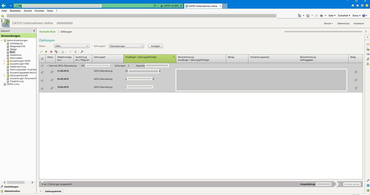Viewport: 370px width, 195px height.
Task: Click the move-up arrow toolbar icon
Action: (70, 52)
